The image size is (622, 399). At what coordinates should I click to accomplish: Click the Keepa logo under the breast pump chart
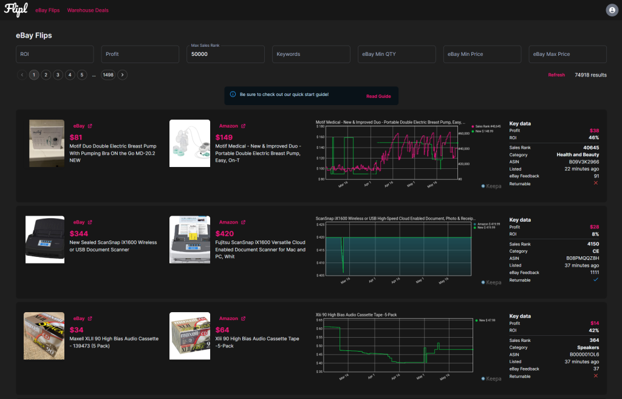(491, 186)
